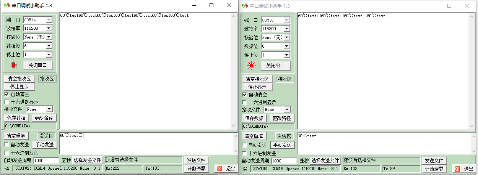
Task: Click the pin icon in COM16 window status bar
Action: 245,169
